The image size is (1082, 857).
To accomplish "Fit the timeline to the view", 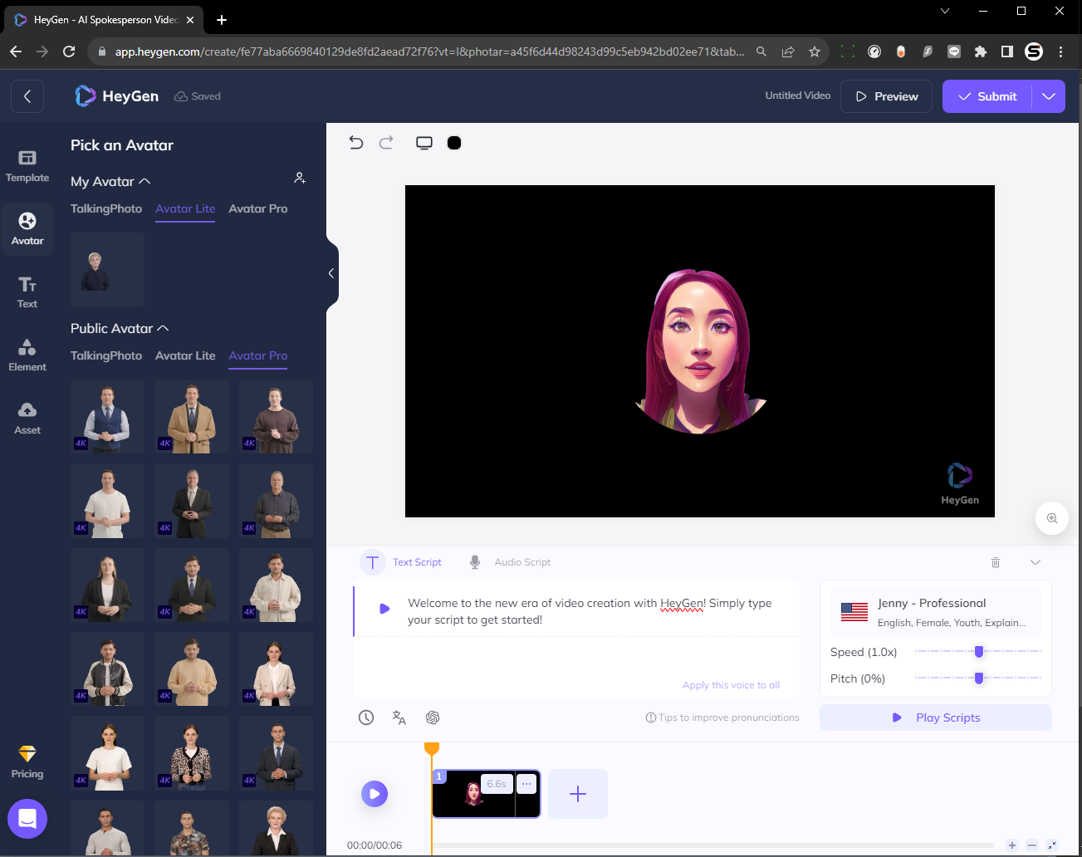I will point(1052,845).
